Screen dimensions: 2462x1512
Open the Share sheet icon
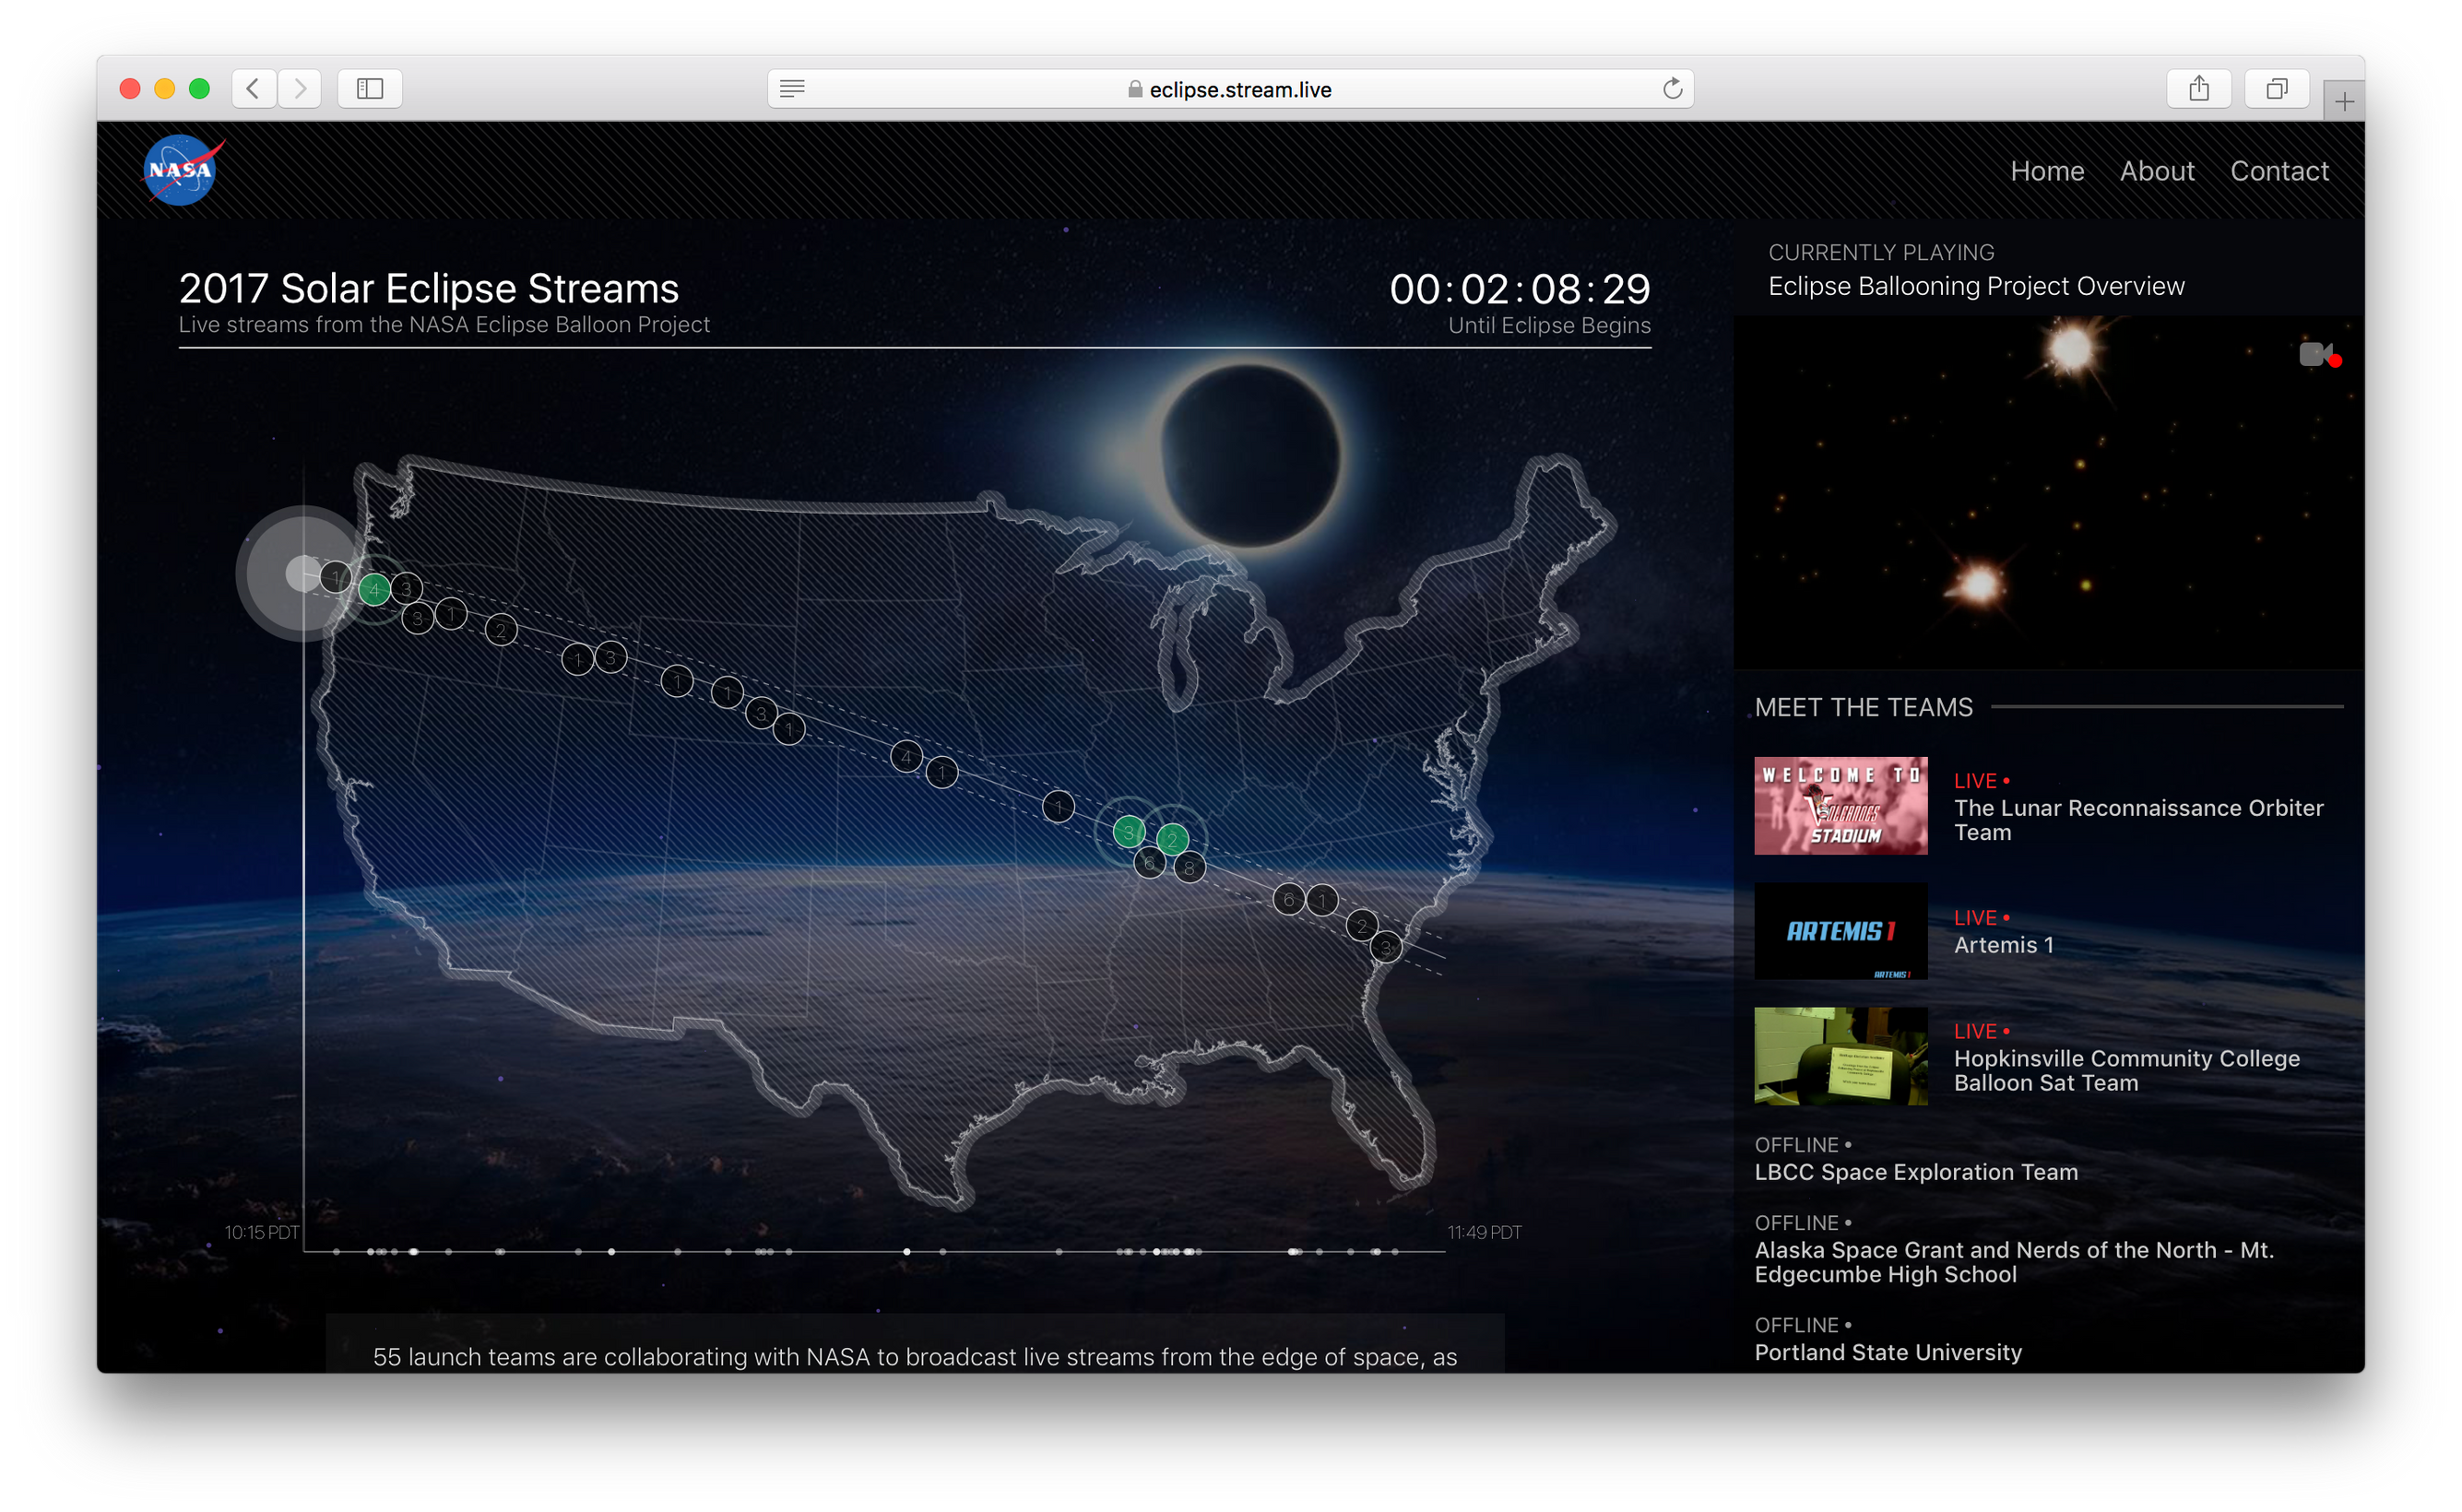2198,89
